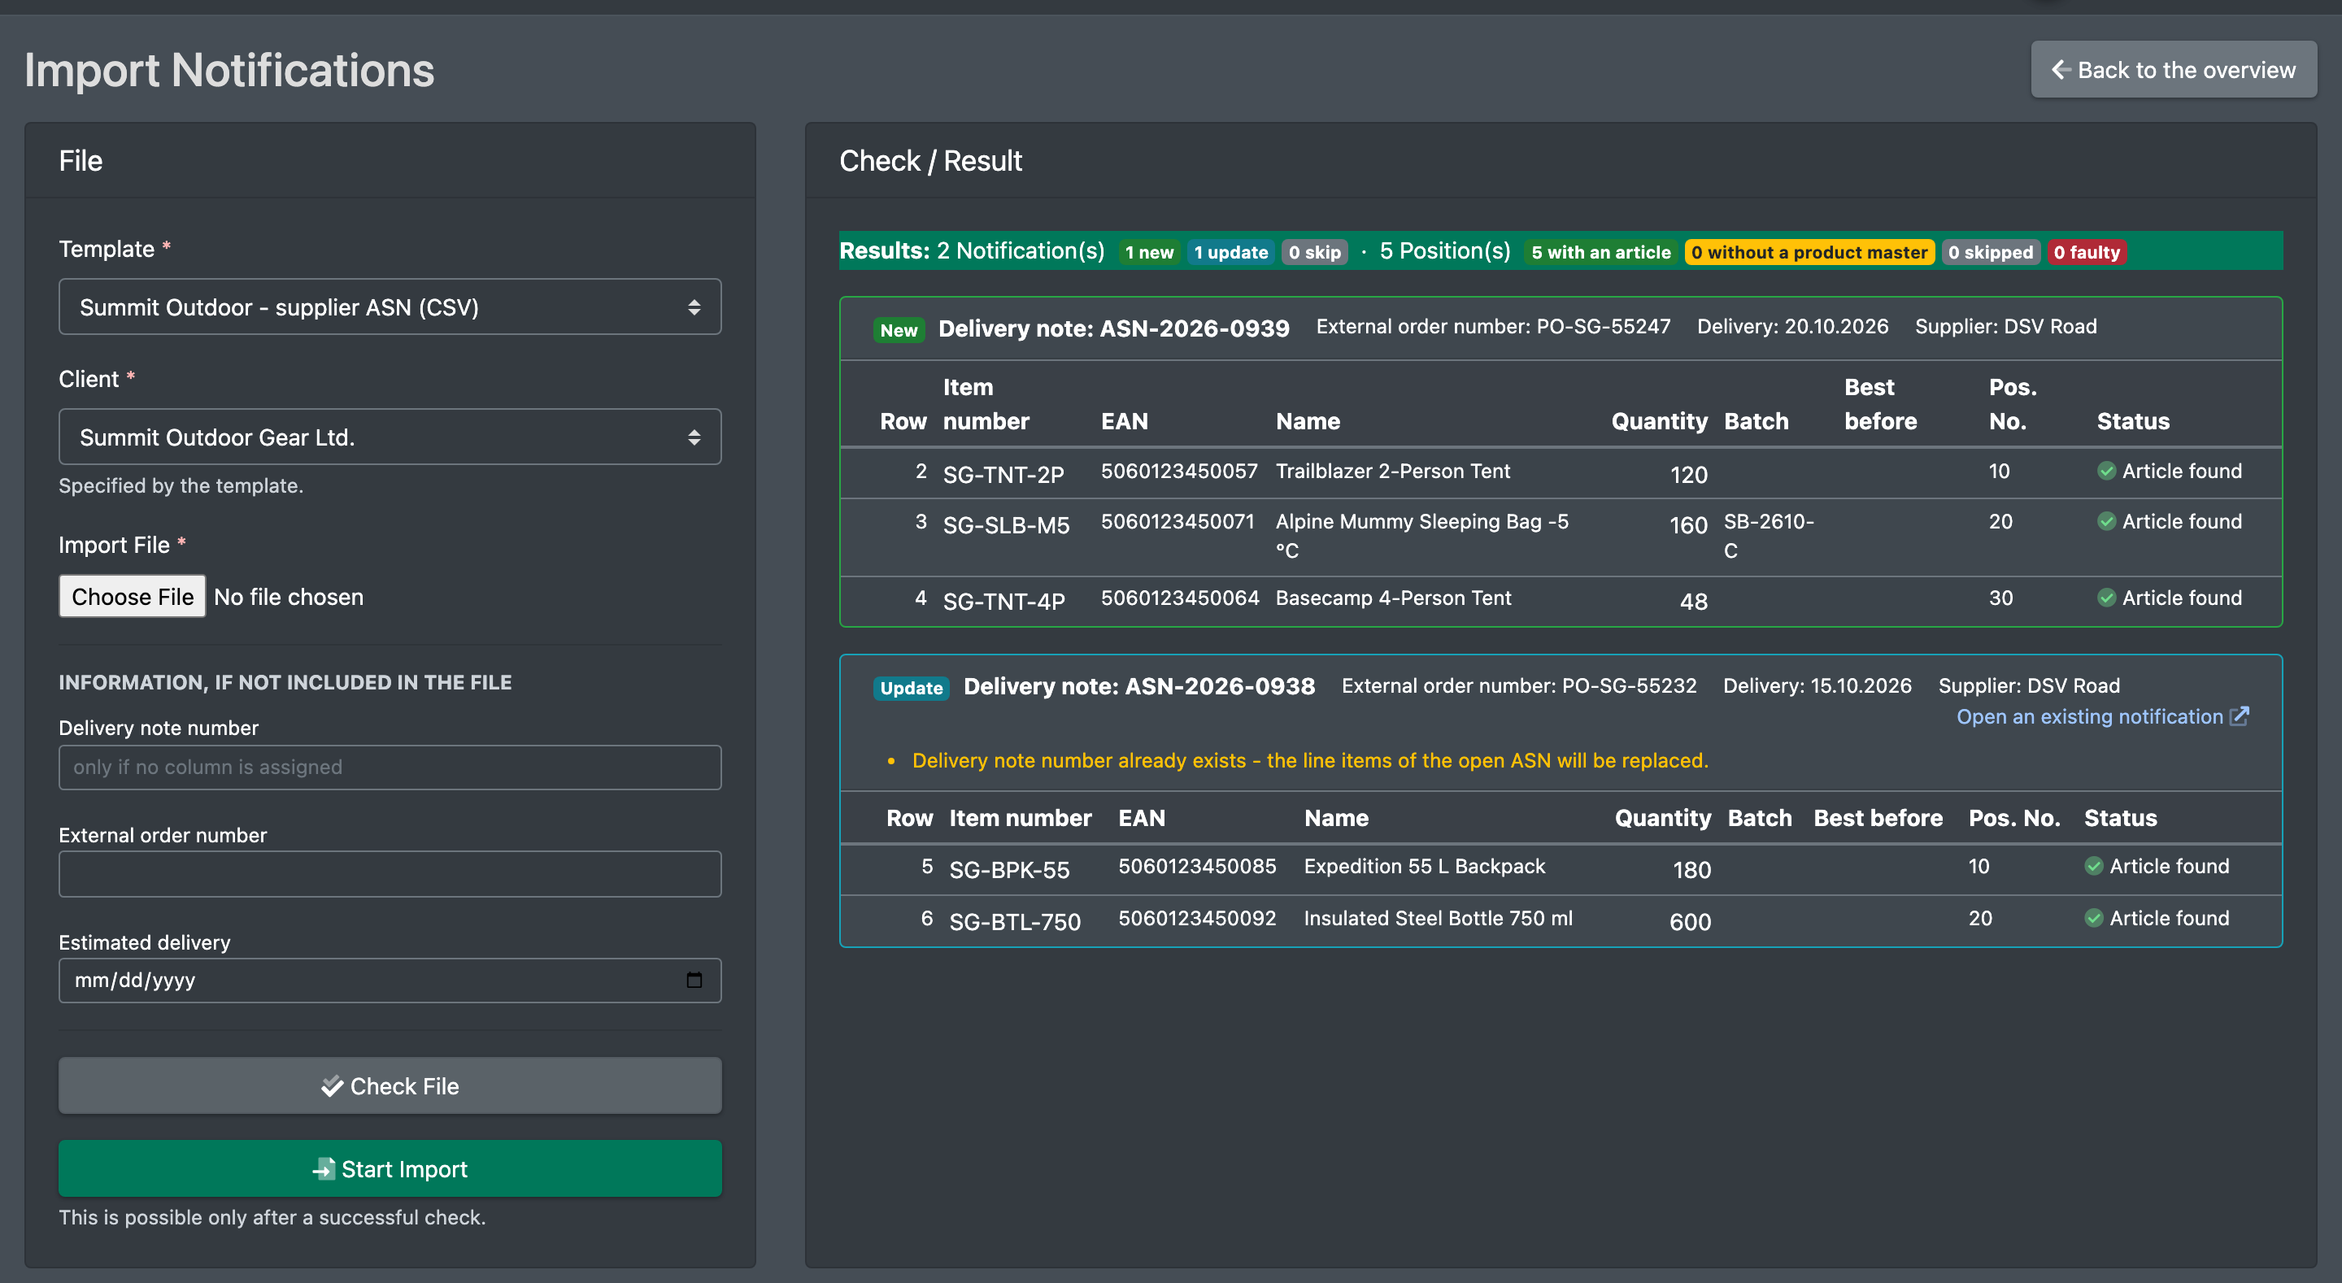The image size is (2342, 1283).
Task: Click green check icon for SG-TNT-2P row
Action: [2105, 471]
